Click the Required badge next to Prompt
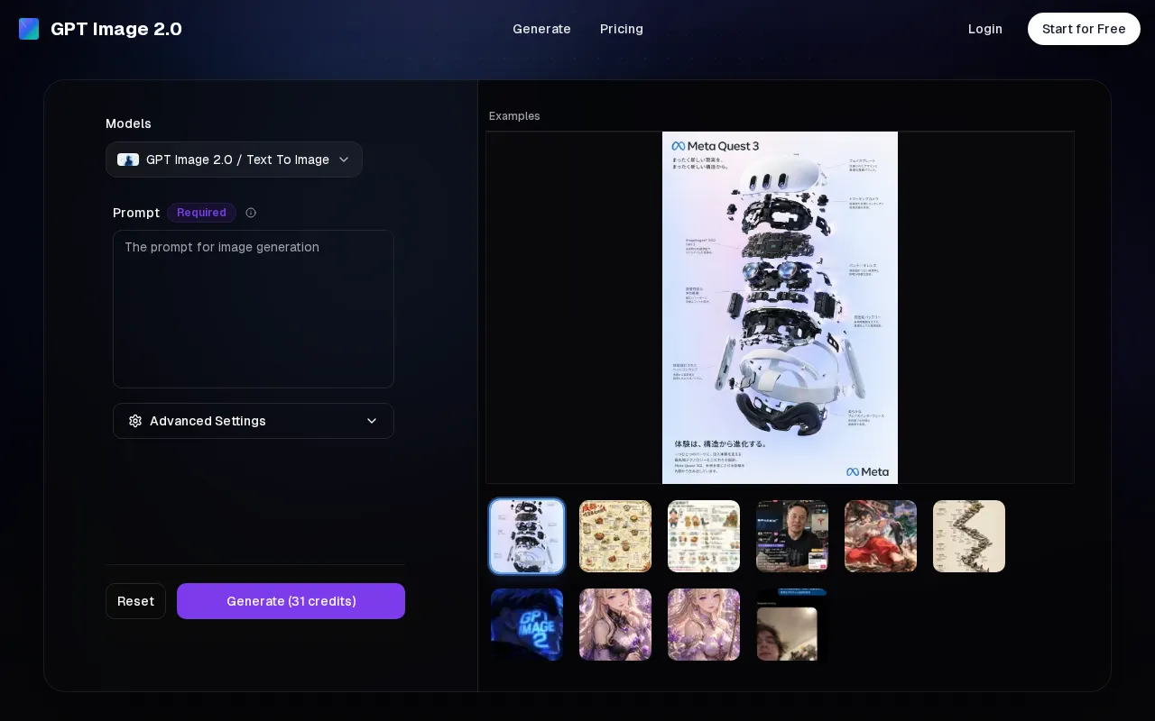Viewport: 1155px width, 721px height. [201, 213]
